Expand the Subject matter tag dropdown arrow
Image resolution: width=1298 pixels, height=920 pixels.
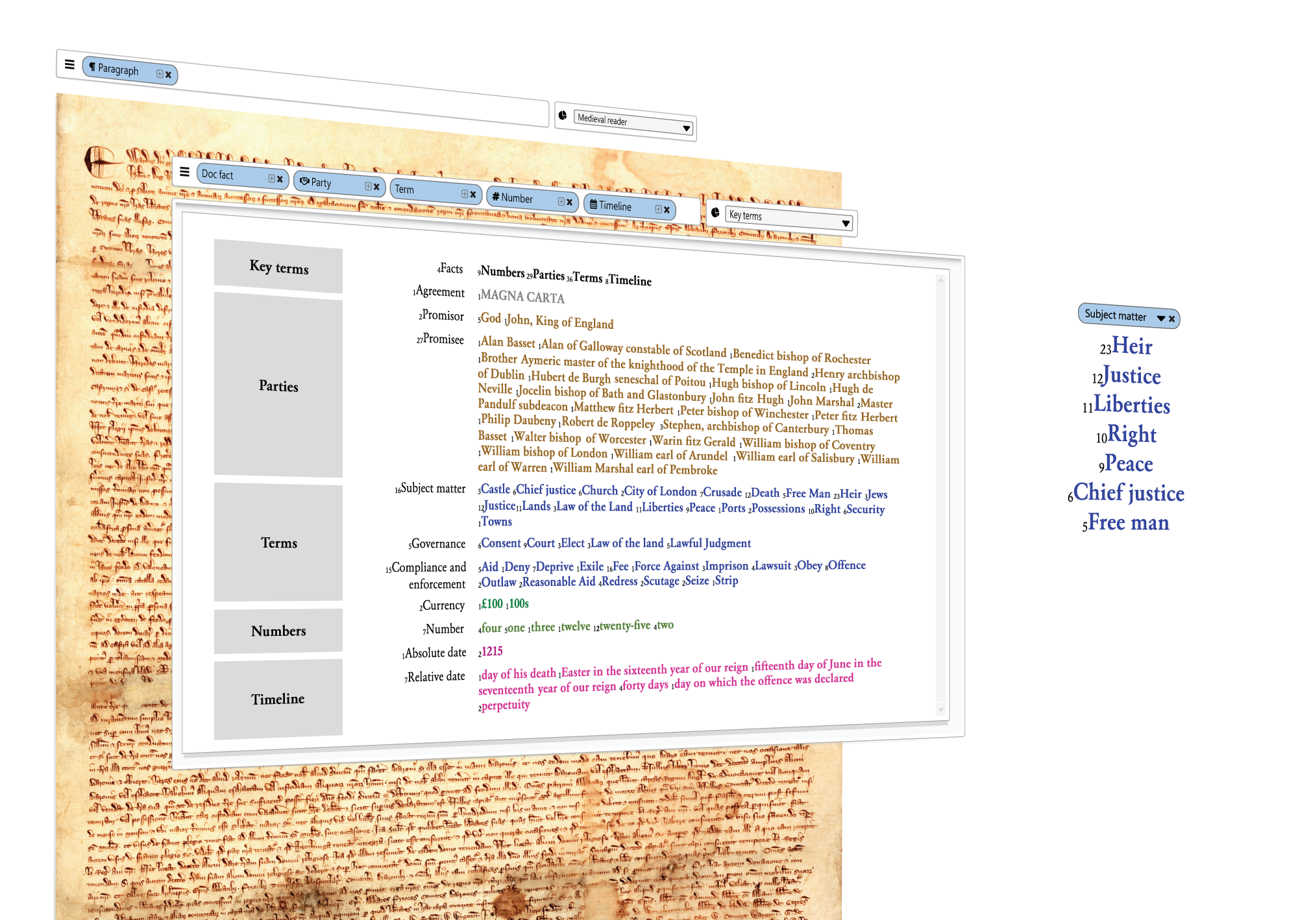click(x=1160, y=318)
